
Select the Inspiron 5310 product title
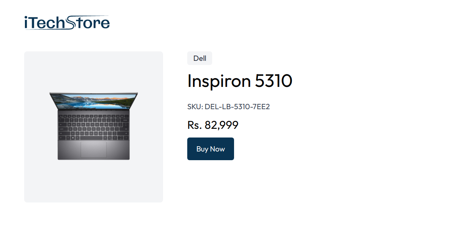[x=240, y=81]
